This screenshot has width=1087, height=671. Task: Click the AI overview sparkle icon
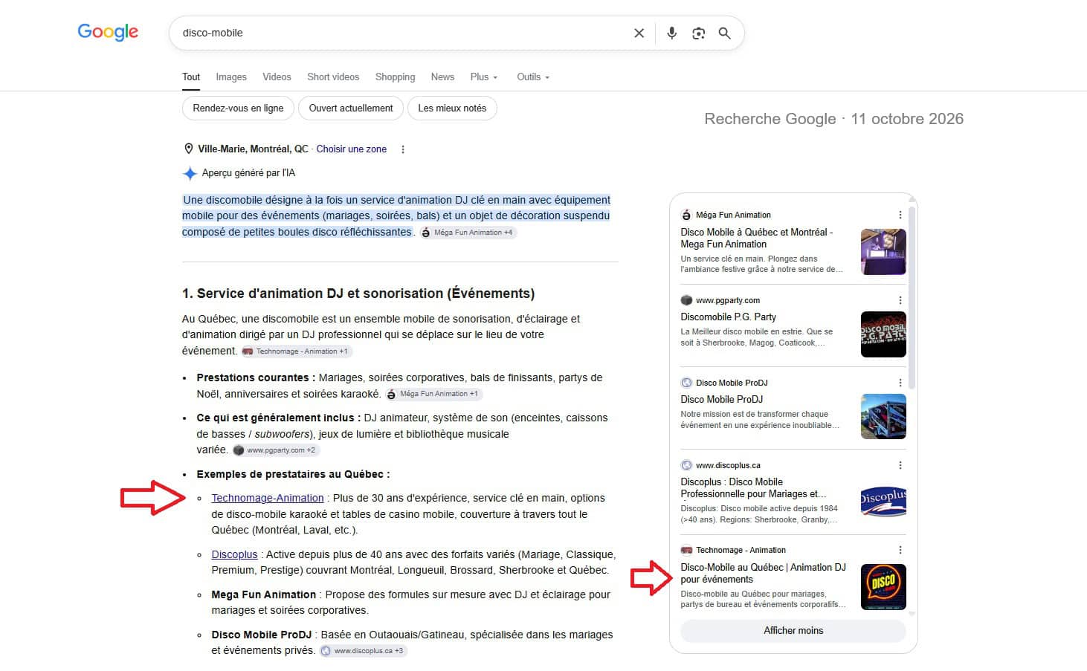tap(190, 173)
